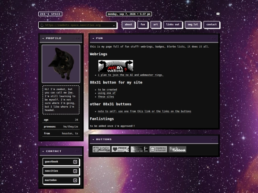Open the contact nav tab
The image size is (258, 193).
(212, 25)
